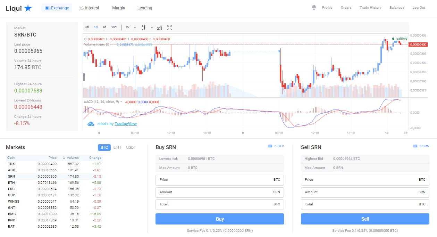Click the BTC wallet icon above Buy form

(x=270, y=146)
